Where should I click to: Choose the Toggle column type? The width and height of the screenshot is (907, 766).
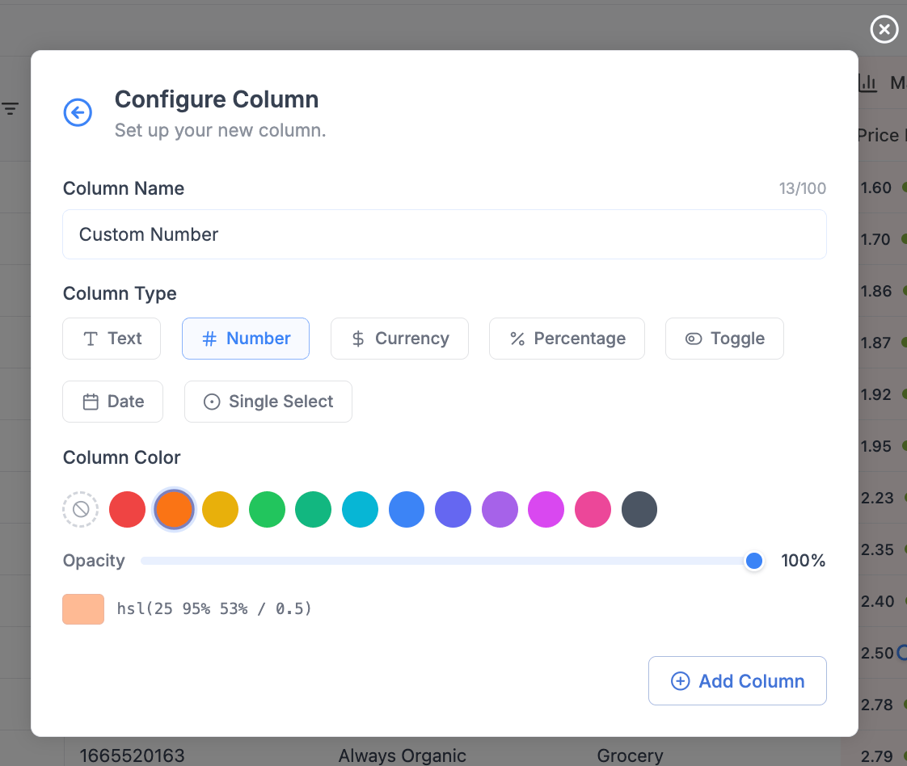pos(724,339)
